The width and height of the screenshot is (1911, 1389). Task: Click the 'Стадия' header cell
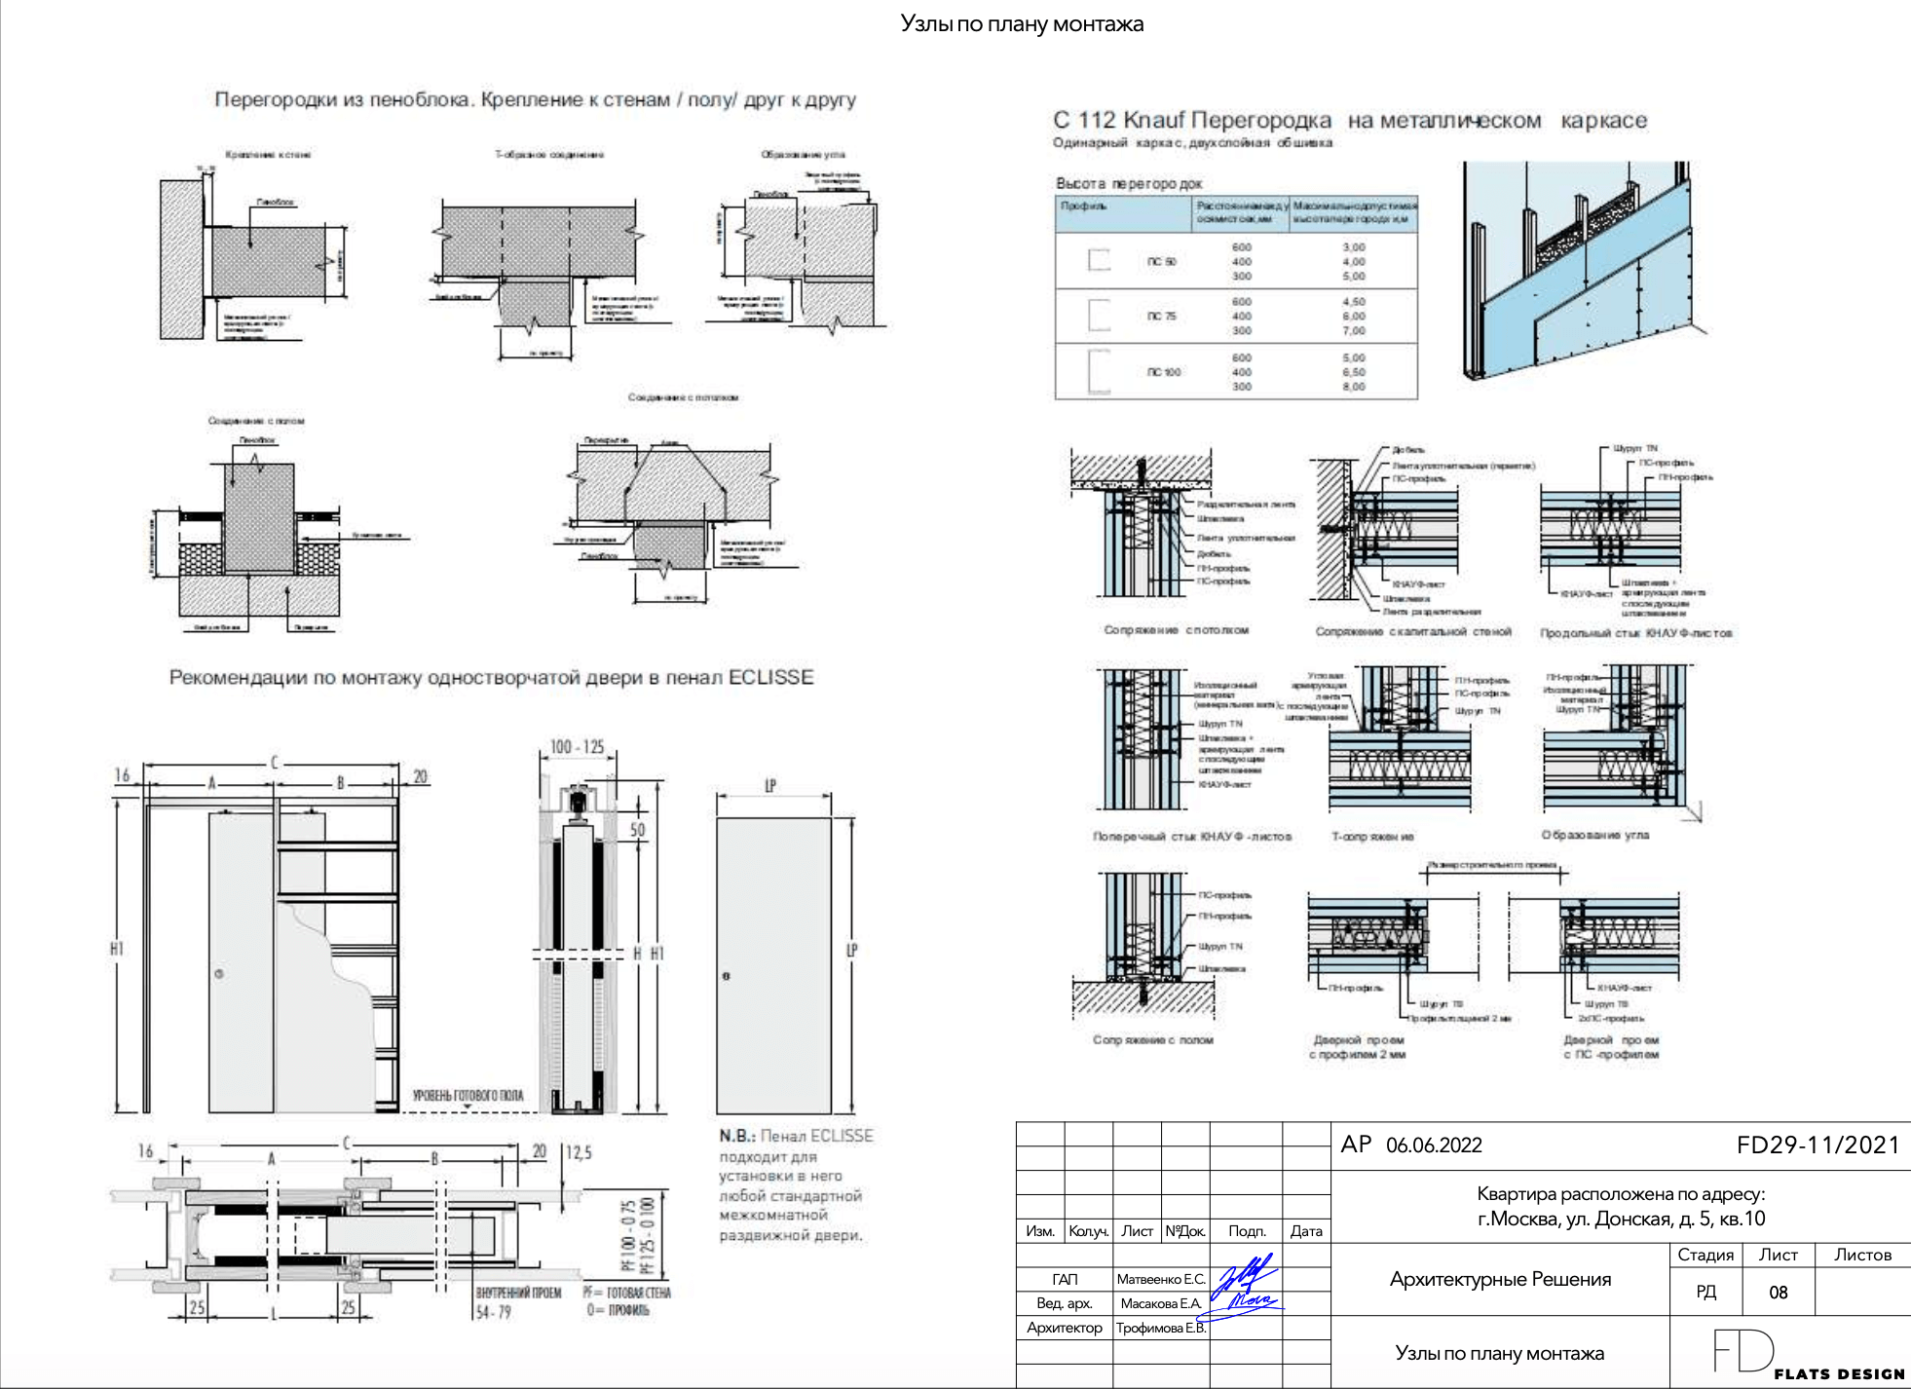1705,1255
